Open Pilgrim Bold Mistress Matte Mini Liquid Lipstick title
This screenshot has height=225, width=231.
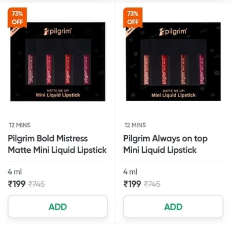point(57,144)
